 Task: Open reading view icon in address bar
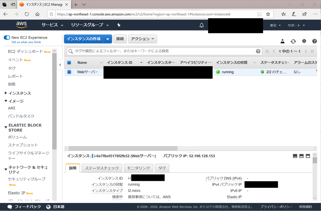(x=259, y=14)
